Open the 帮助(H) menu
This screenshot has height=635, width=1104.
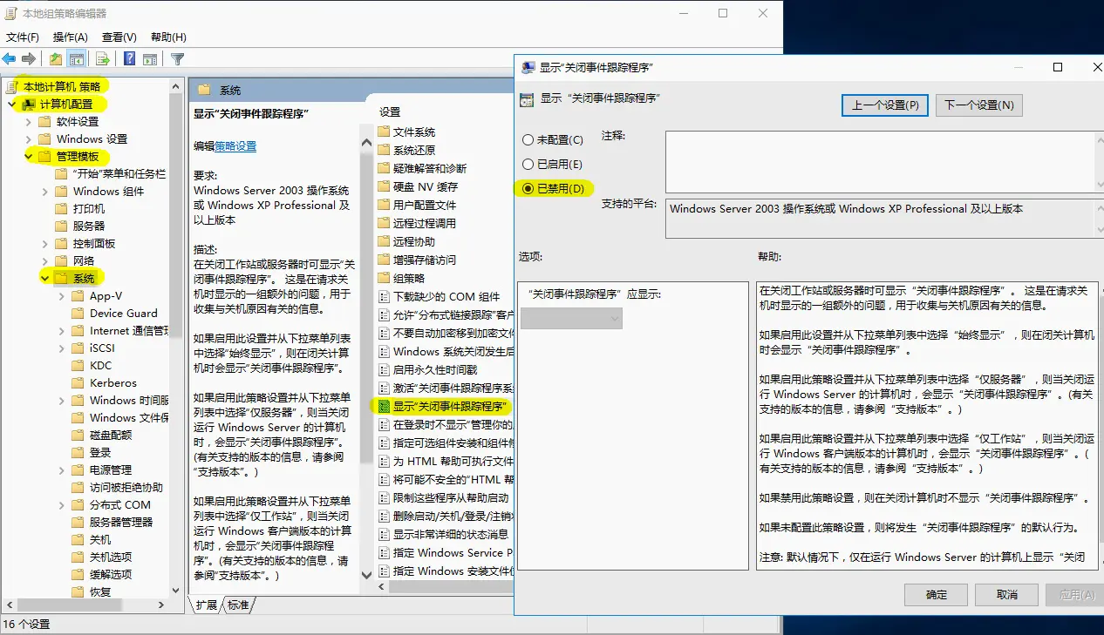tap(168, 37)
